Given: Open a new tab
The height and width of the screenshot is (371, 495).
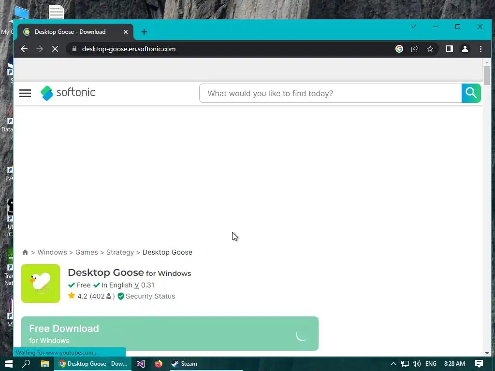Looking at the screenshot, I should click(144, 32).
